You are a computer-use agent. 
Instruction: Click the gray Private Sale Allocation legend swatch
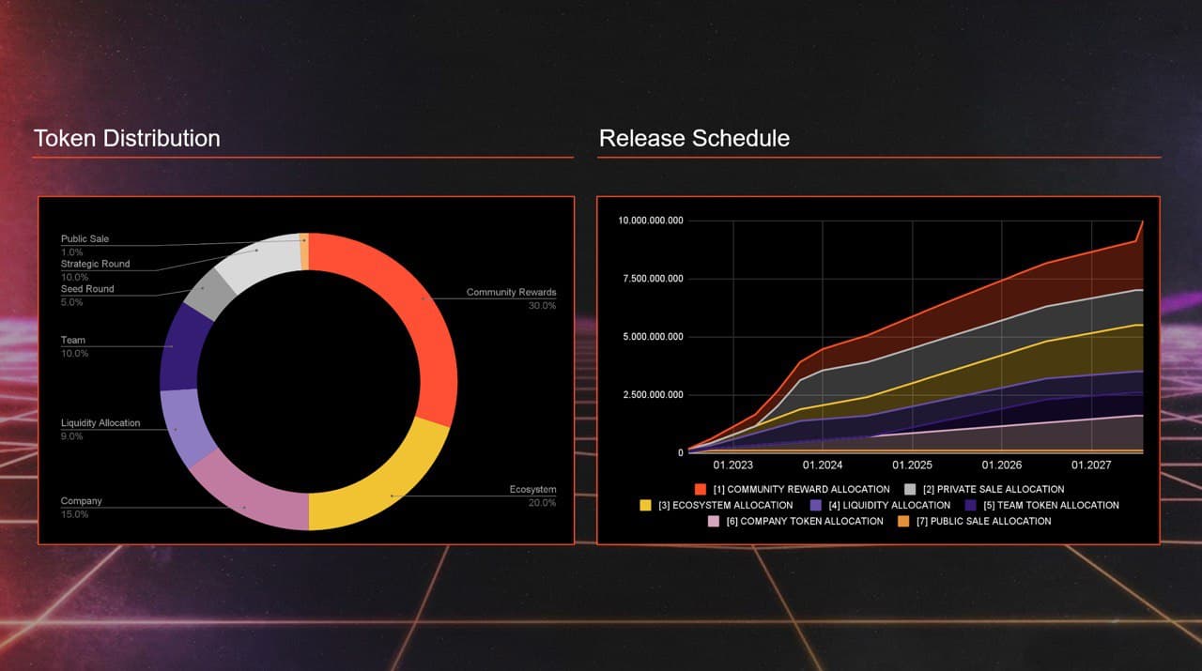[909, 488]
